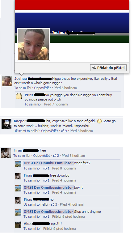Screen dimensions: 134x240
Task: Open Joshua's large profile picture in hovercard
Action: click(33, 44)
